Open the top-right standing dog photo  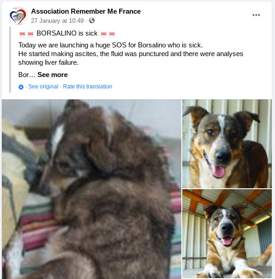[x=227, y=144]
